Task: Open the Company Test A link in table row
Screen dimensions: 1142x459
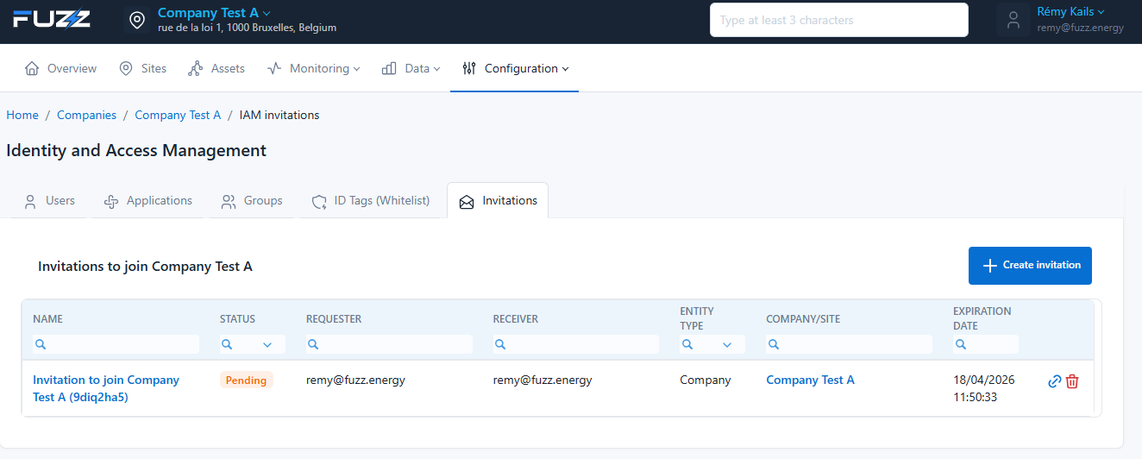Action: 810,380
